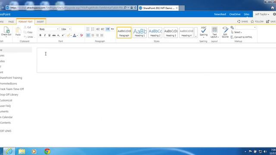Screen dimensions: 276x155
Task: Click Convert to XHTML
Action: pyautogui.click(x=241, y=37)
